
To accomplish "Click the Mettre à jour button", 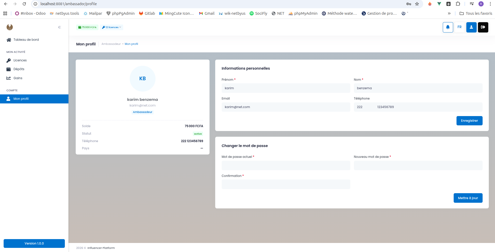I will (468, 198).
